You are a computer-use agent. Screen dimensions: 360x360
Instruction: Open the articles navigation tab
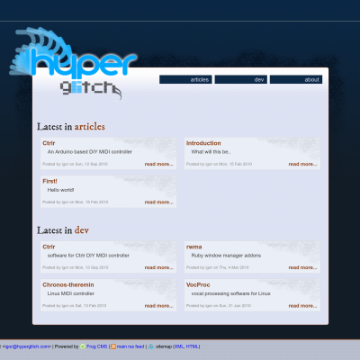[x=185, y=79]
